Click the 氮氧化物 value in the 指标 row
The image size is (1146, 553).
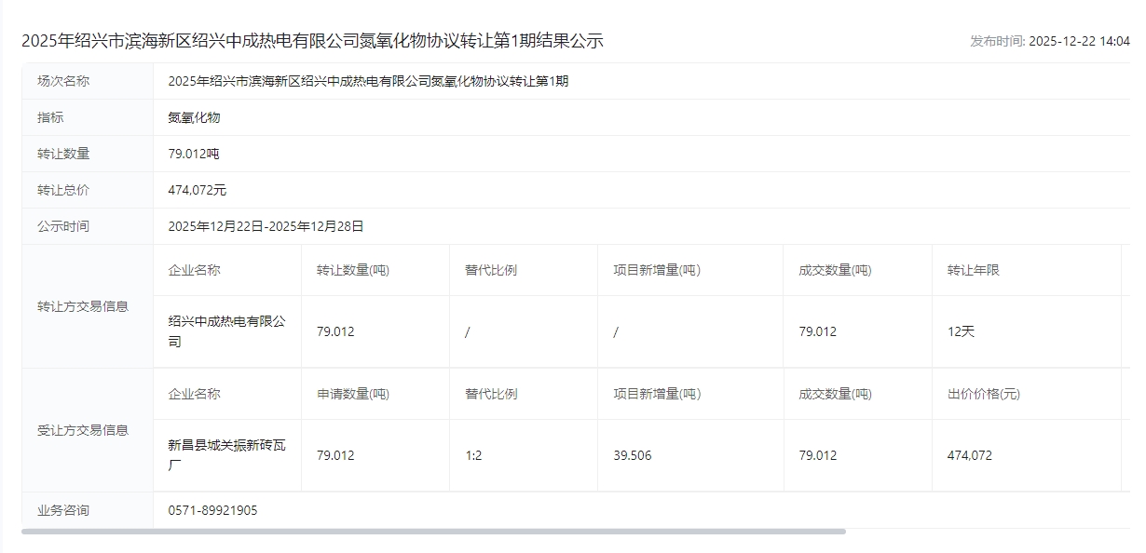194,117
